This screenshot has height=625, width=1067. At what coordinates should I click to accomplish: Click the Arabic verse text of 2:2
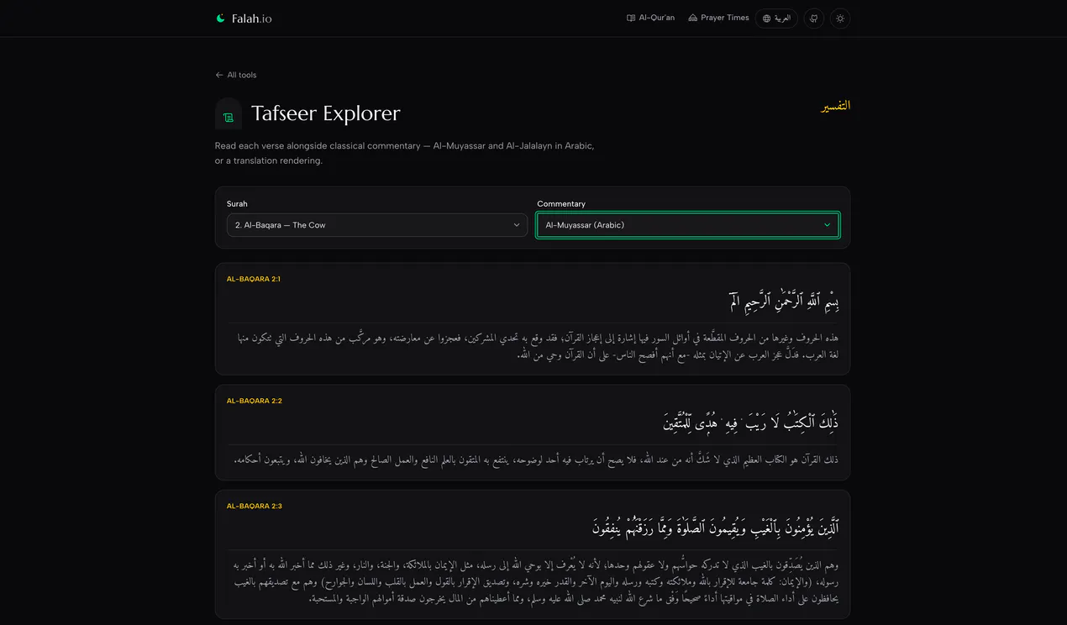tap(750, 422)
